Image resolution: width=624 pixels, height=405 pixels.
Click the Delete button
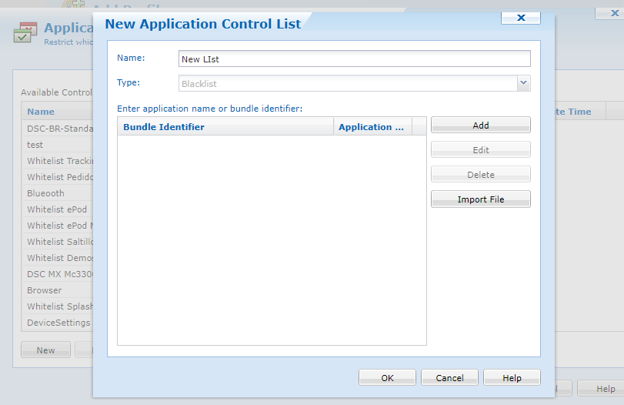pyautogui.click(x=480, y=175)
